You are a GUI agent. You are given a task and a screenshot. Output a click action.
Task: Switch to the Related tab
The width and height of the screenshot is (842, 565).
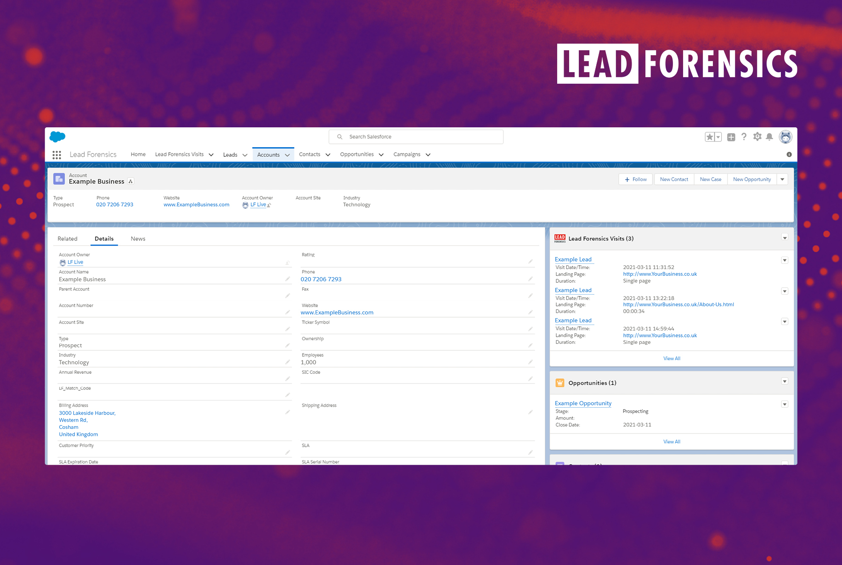(68, 239)
